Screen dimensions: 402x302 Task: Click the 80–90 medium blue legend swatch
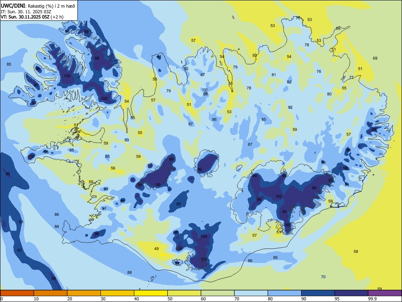tap(285, 293)
